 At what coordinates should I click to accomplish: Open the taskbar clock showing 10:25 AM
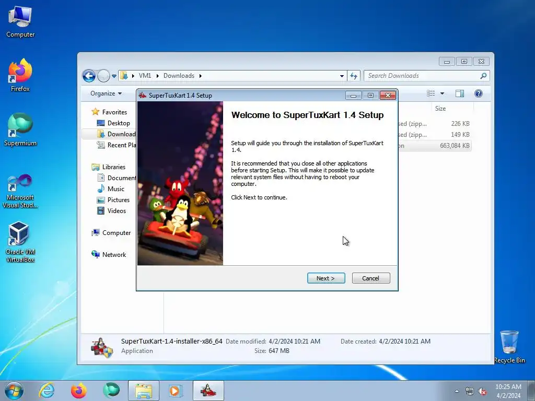pyautogui.click(x=508, y=391)
